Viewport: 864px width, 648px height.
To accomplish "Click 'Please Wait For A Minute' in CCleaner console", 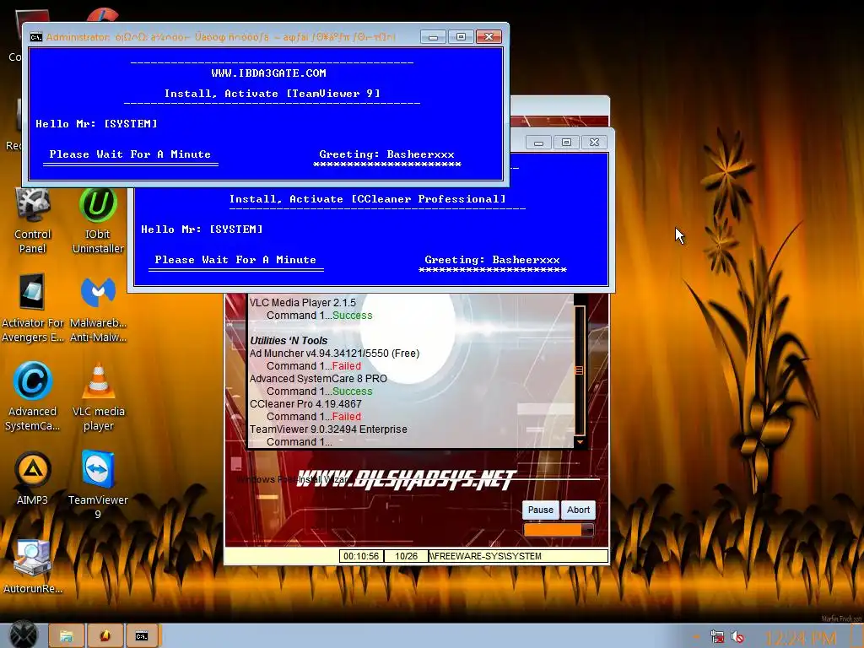I will click(x=235, y=260).
